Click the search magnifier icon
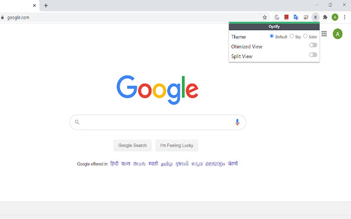This screenshot has width=351, height=219. click(77, 122)
